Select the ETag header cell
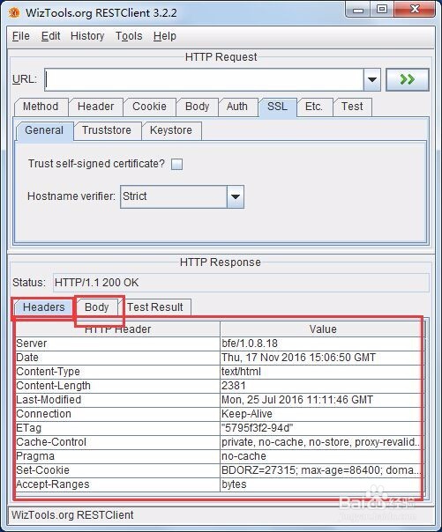Viewport: 442px width, 532px height. pyautogui.click(x=118, y=428)
